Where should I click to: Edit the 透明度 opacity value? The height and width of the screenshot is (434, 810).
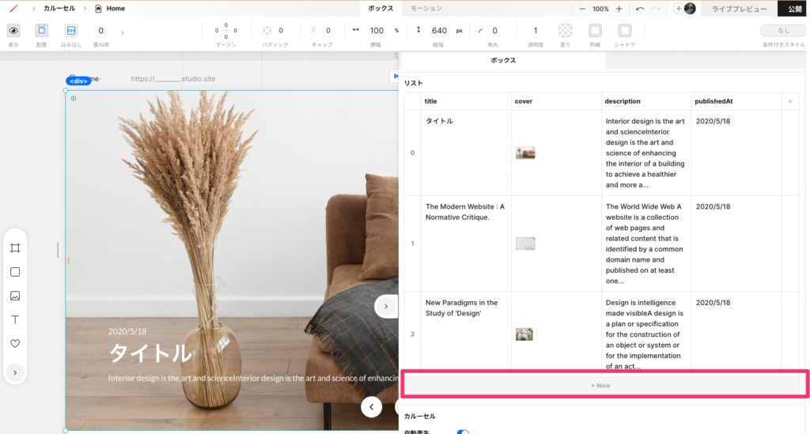pyautogui.click(x=536, y=31)
